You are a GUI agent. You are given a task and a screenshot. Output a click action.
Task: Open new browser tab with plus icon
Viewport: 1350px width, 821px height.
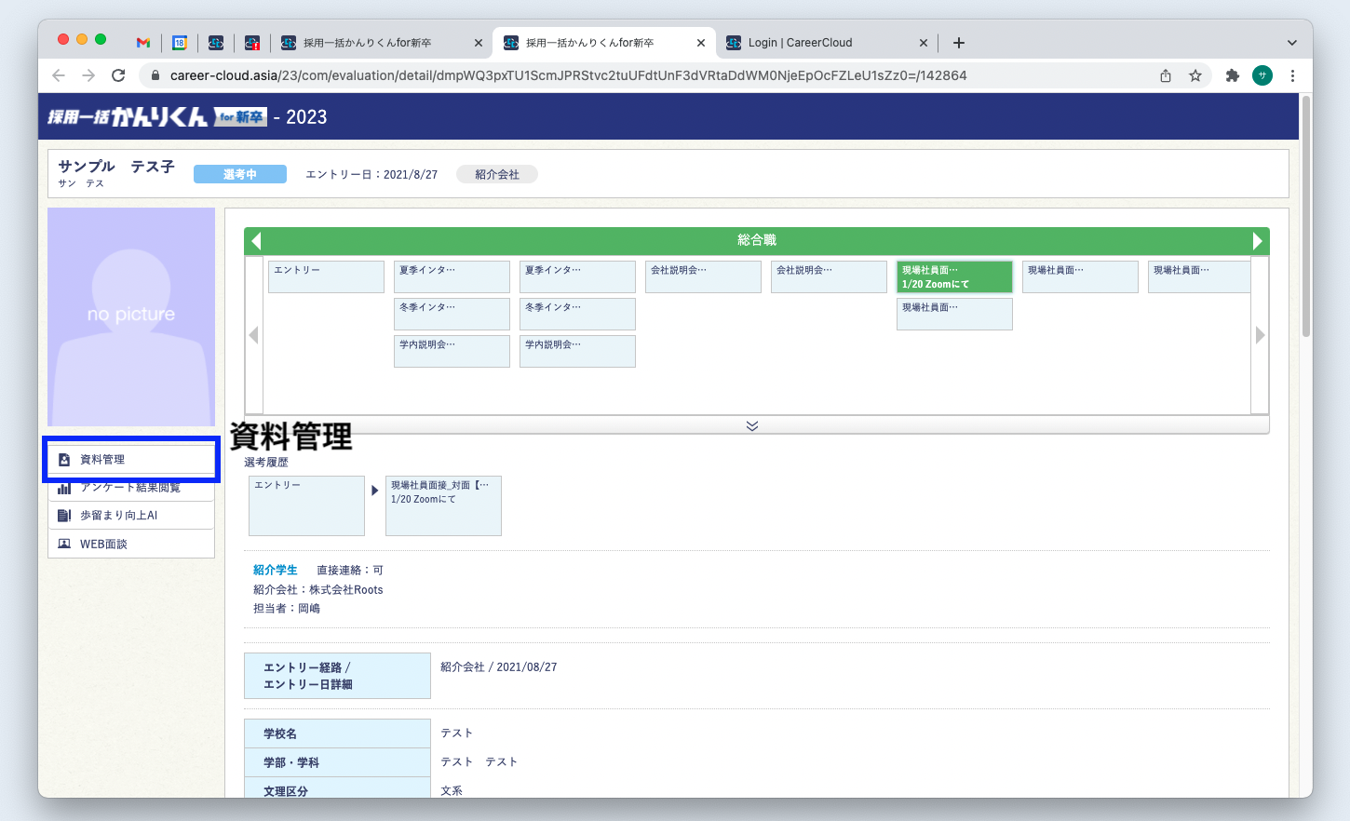click(x=959, y=43)
